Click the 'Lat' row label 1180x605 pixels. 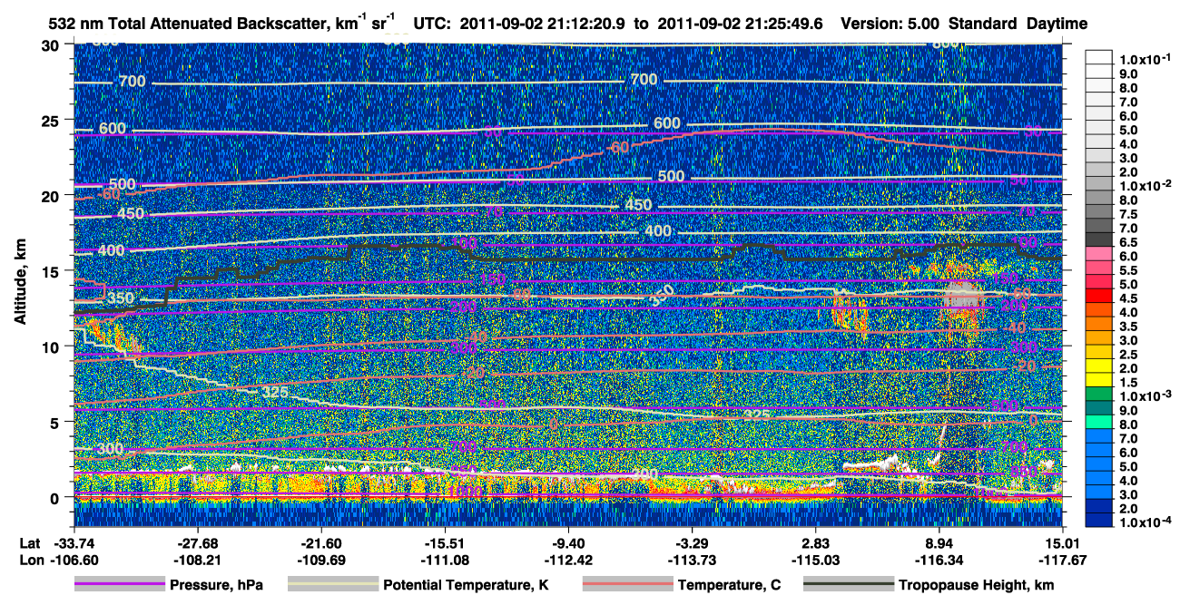(x=30, y=542)
